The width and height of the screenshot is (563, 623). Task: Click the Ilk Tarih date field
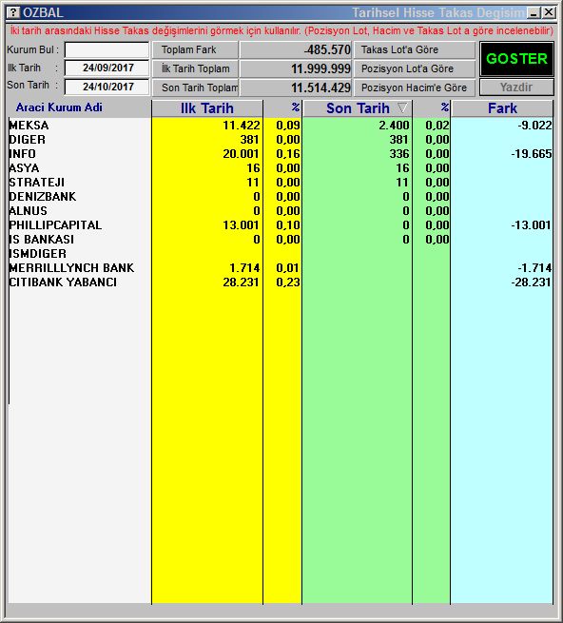coord(107,68)
